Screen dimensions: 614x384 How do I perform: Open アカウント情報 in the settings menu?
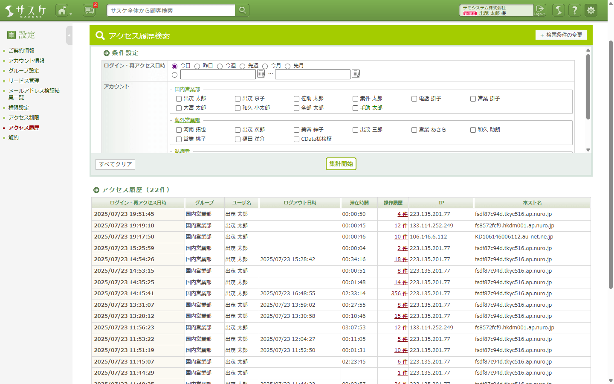[26, 61]
